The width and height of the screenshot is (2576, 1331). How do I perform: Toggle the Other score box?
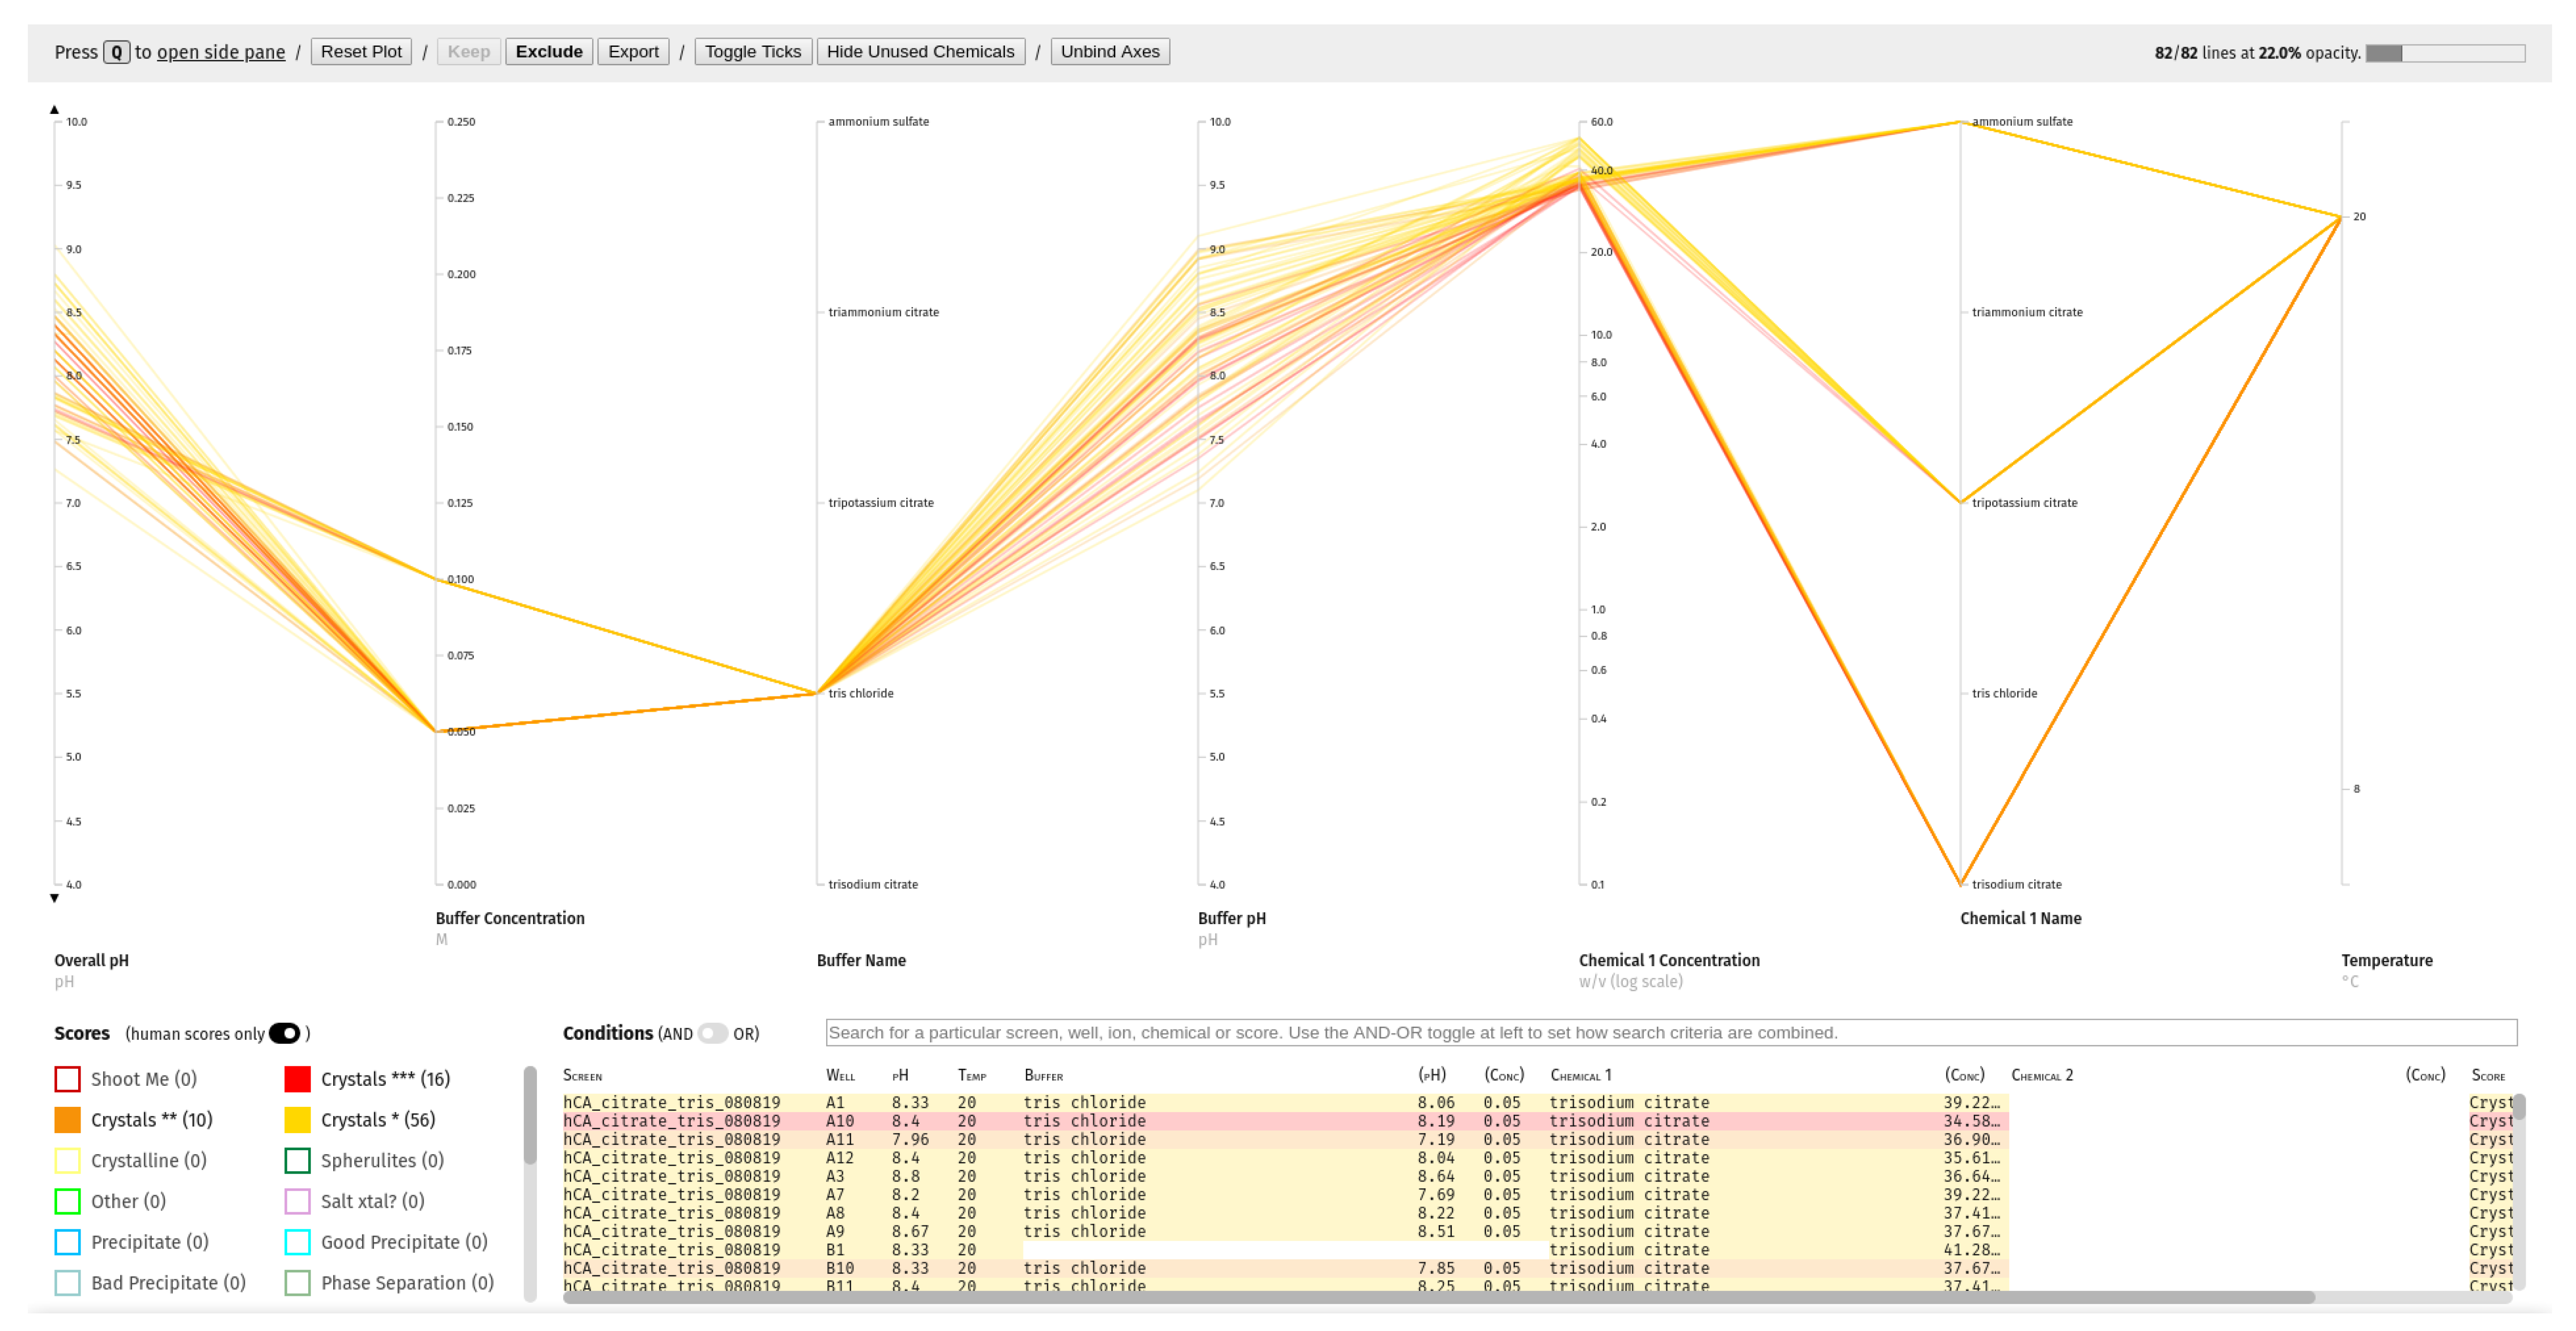(67, 1201)
